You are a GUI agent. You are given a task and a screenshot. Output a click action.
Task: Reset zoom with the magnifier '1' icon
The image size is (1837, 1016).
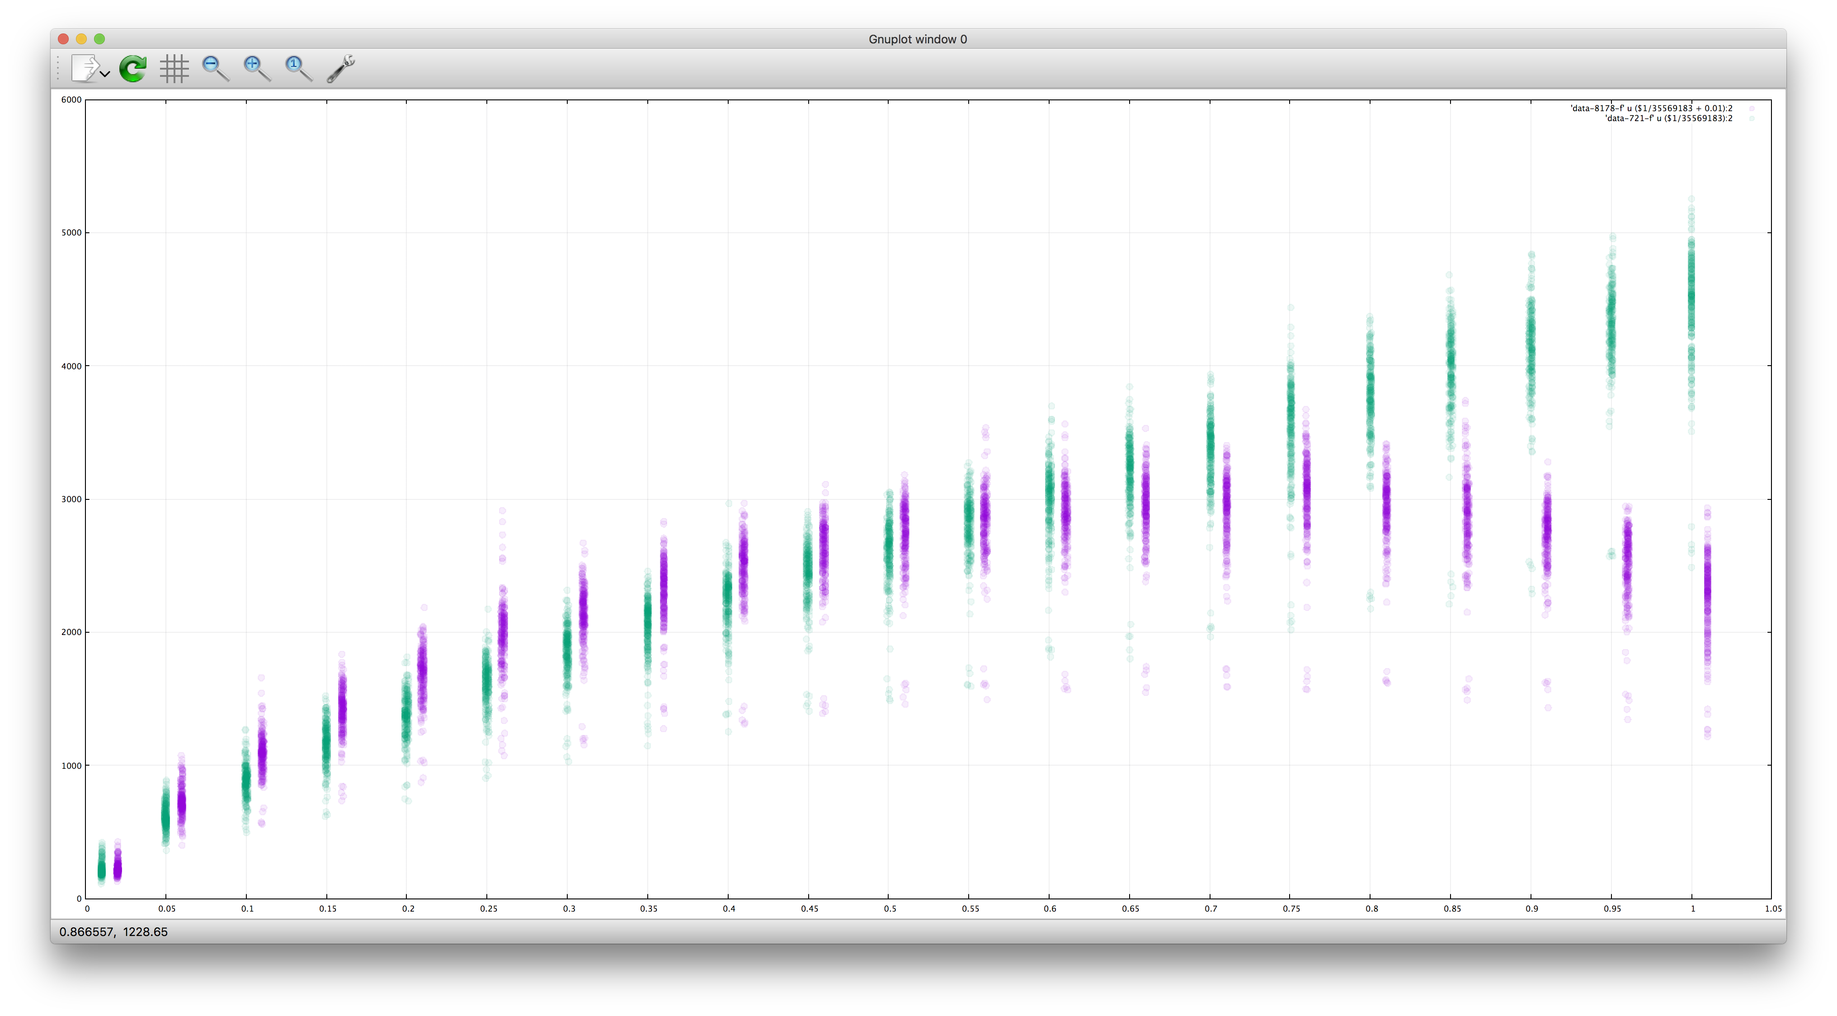point(297,68)
